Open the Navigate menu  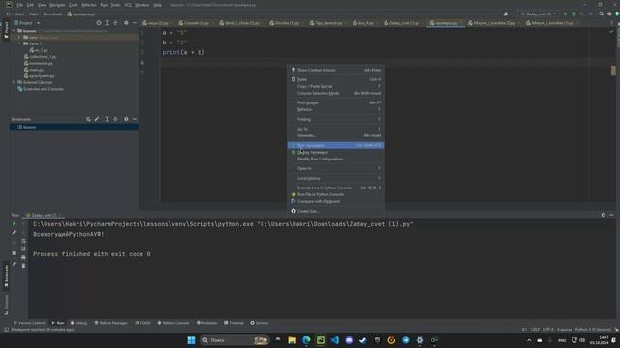57,5
